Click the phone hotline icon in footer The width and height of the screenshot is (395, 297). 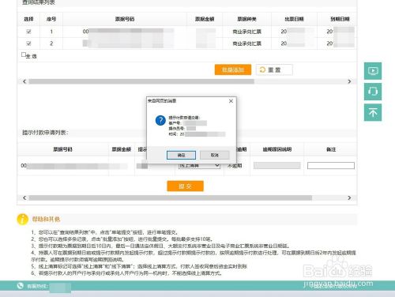coord(20,286)
